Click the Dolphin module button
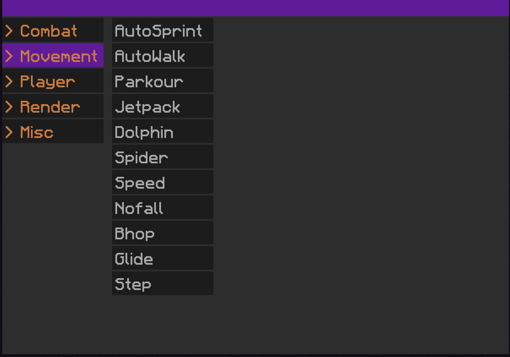510x357 pixels. [x=163, y=131]
